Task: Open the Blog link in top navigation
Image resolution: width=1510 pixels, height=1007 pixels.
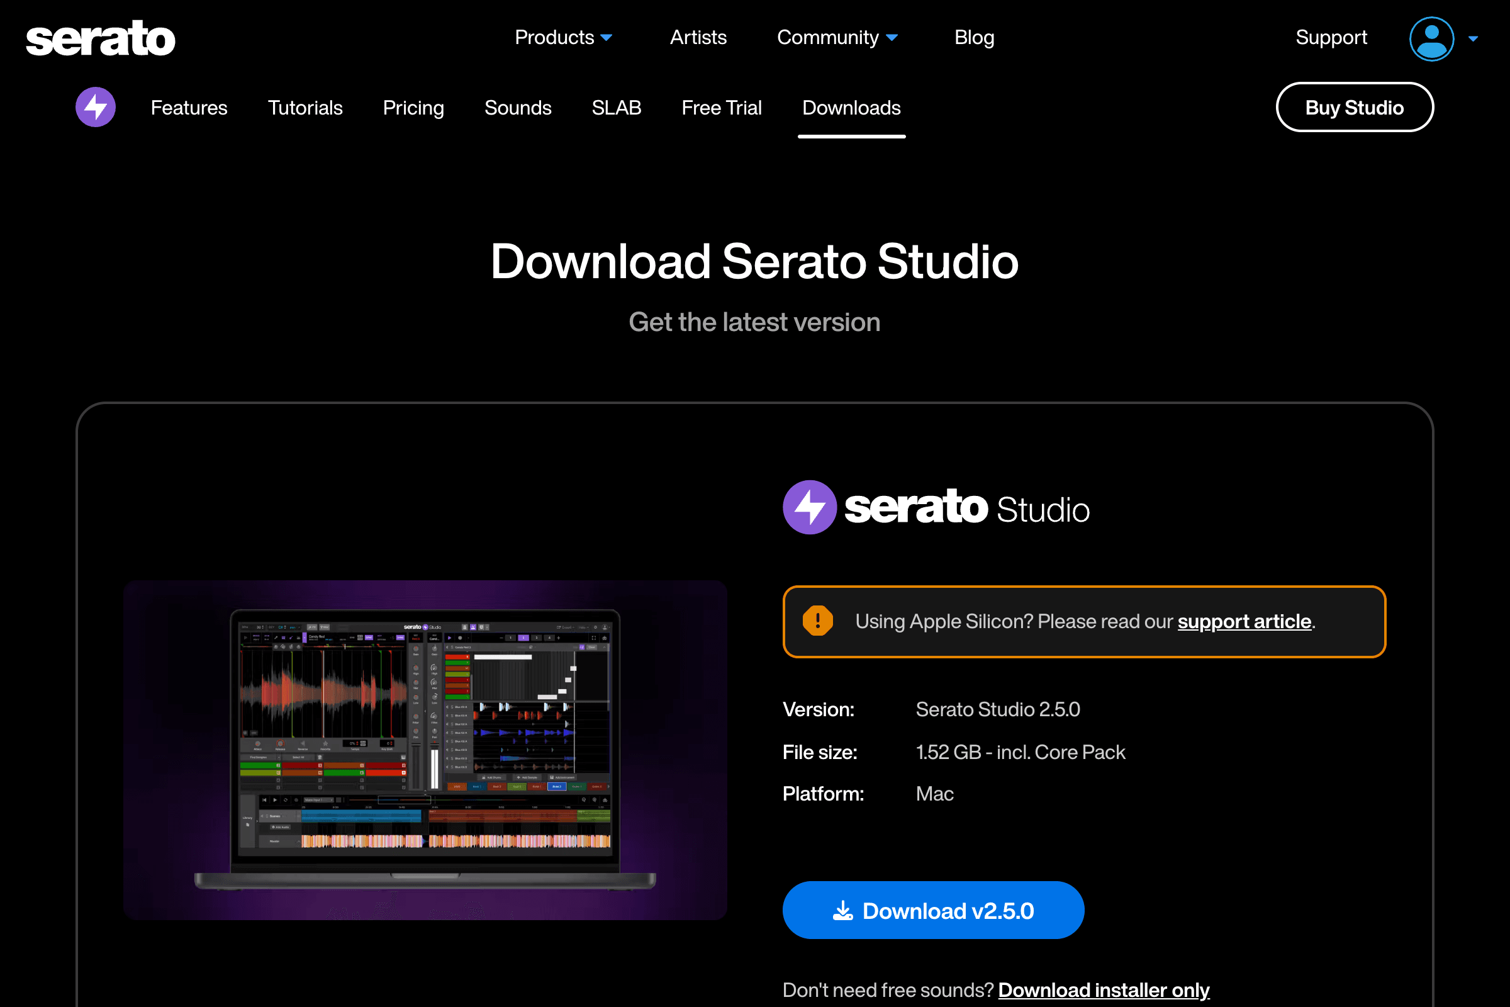Action: (x=974, y=37)
